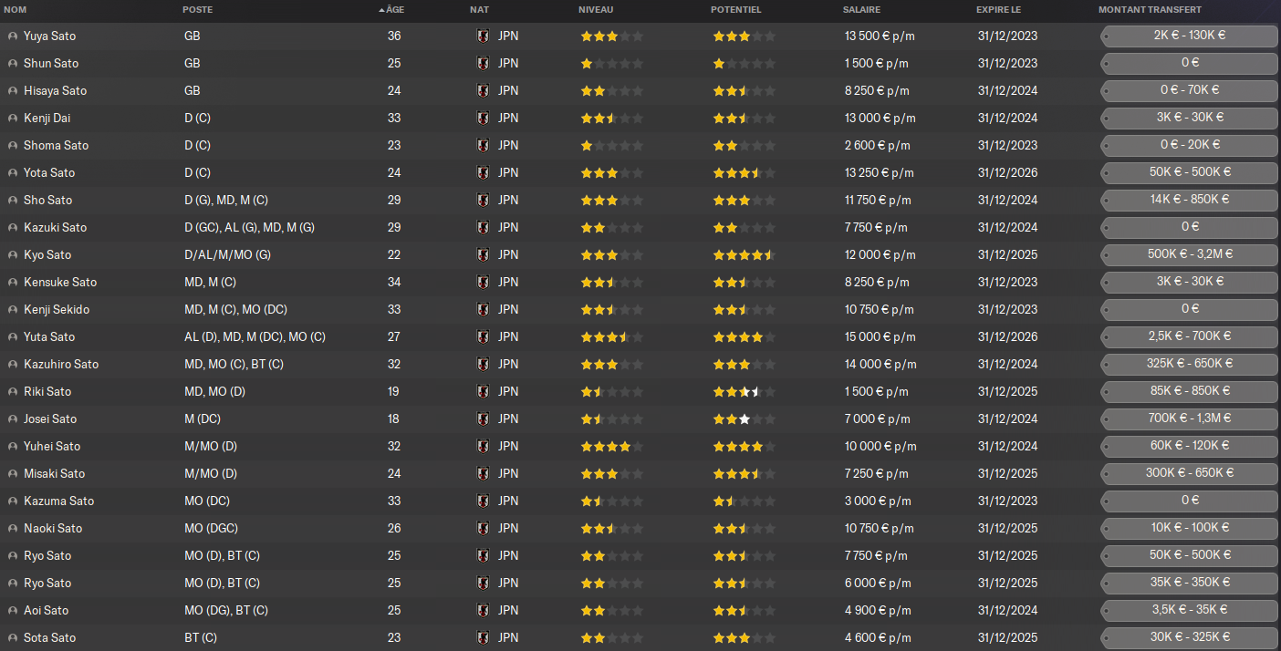
Task: Click Riki Sato's POTENTIEL star rating
Action: tap(744, 392)
